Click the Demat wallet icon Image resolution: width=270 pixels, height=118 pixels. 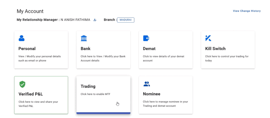click(x=146, y=38)
